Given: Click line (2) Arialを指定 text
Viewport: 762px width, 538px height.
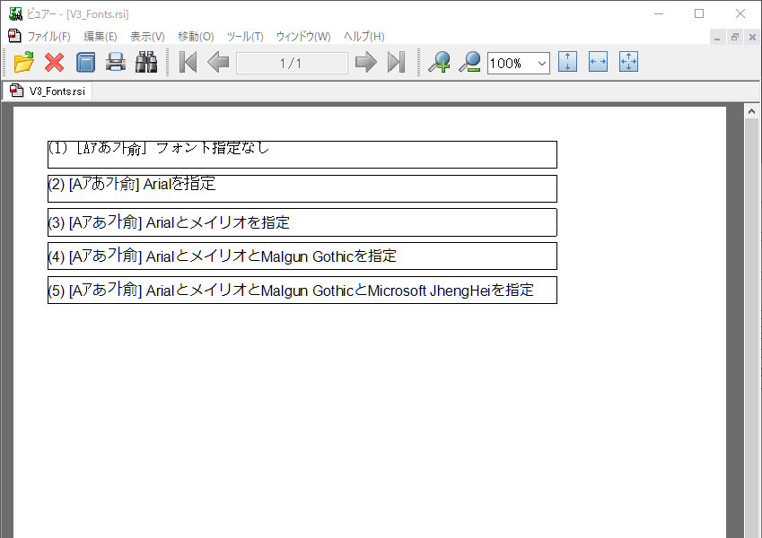Looking at the screenshot, I should (x=132, y=184).
